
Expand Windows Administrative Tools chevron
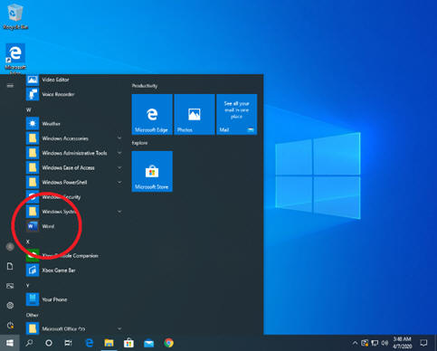point(119,153)
